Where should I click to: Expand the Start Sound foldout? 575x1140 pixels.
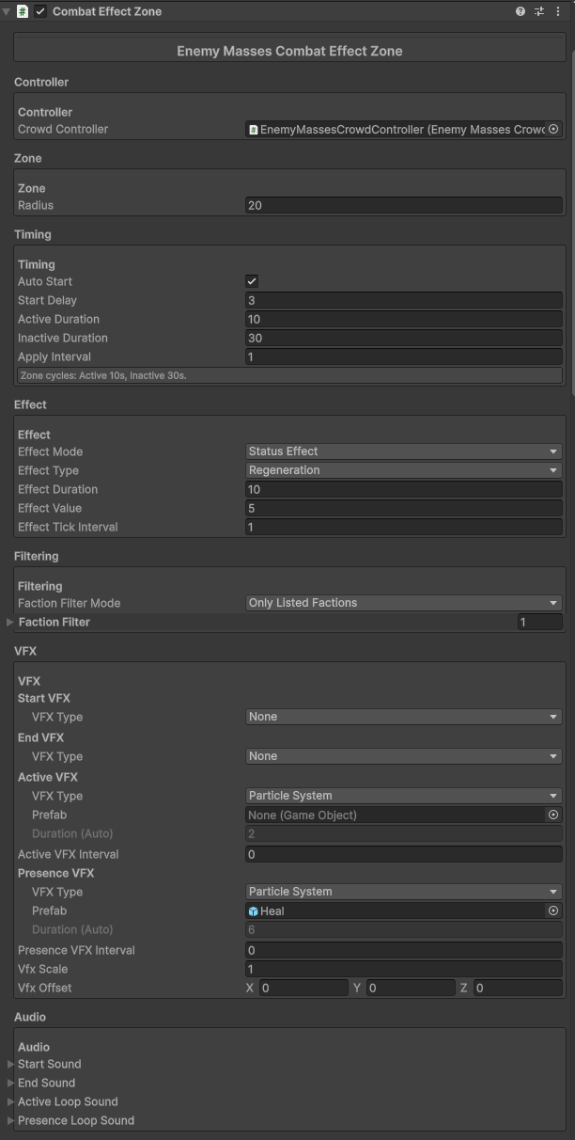(10, 1064)
